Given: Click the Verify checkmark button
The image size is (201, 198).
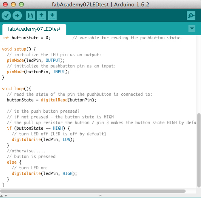Looking at the screenshot, I should pyautogui.click(x=6, y=16).
